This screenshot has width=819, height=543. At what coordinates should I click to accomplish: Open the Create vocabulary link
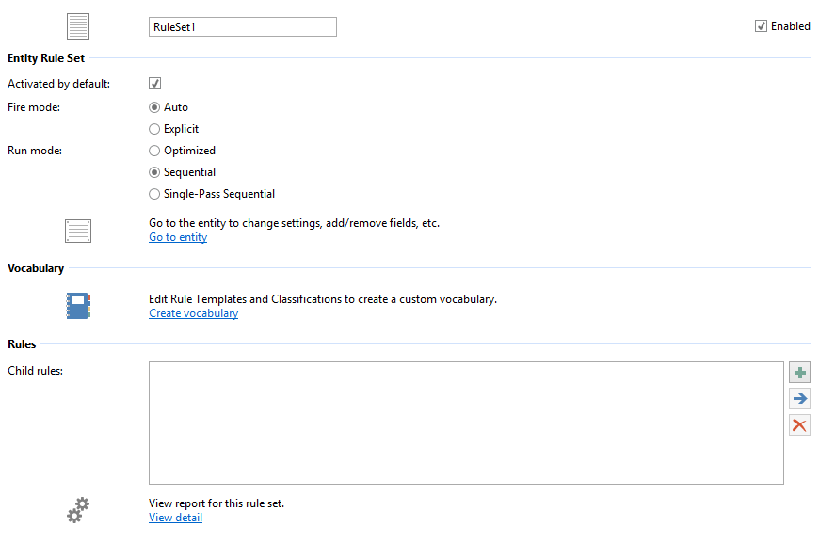[193, 313]
